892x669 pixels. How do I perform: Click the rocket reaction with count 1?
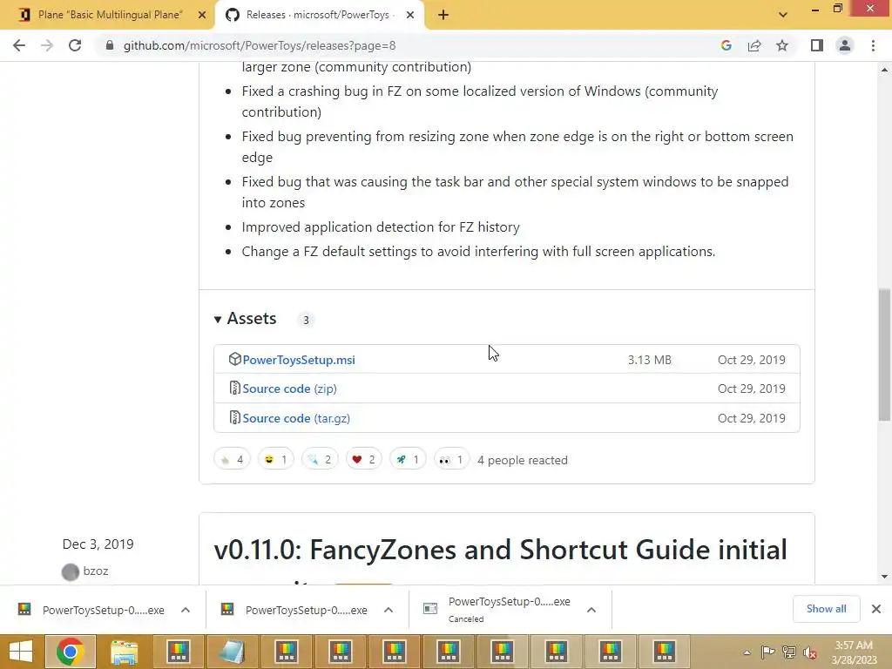click(408, 459)
